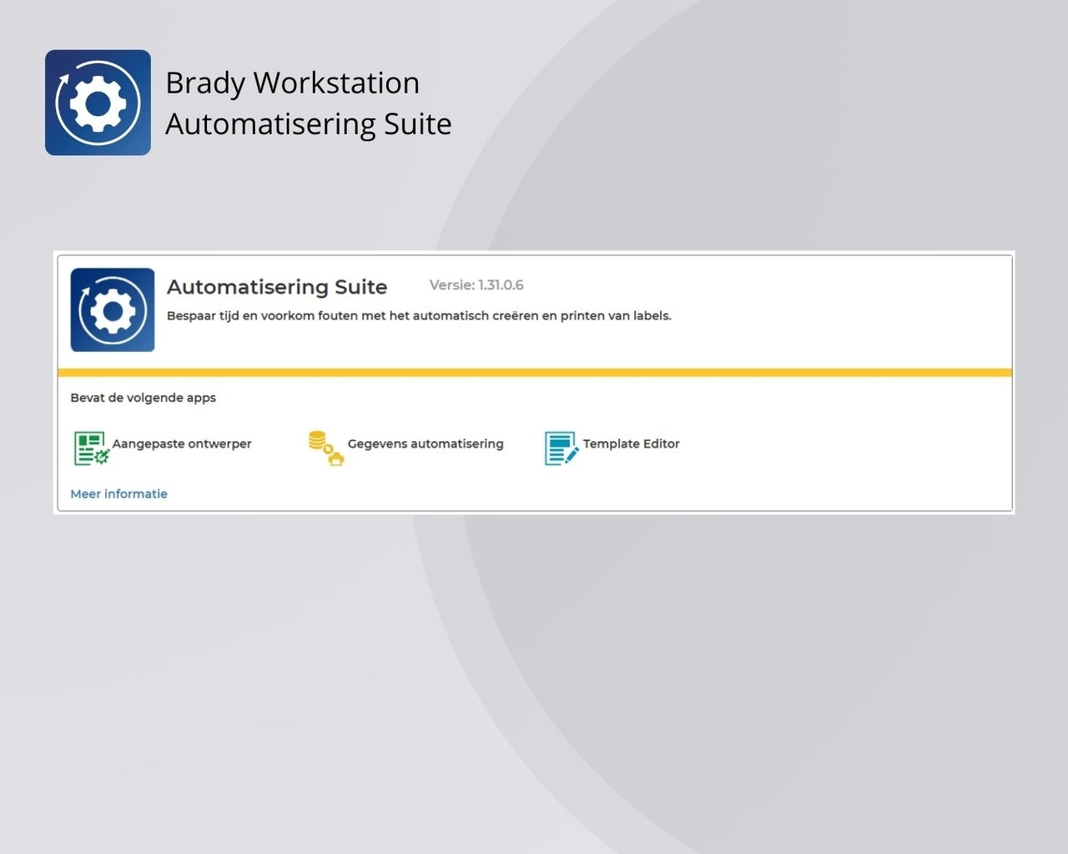Open the Meer informatie link
The image size is (1068, 854).
pyautogui.click(x=118, y=494)
